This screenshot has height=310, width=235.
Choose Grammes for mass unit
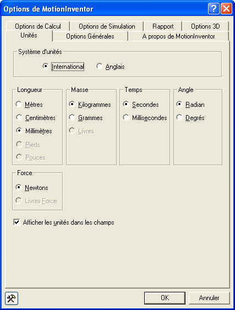point(86,118)
